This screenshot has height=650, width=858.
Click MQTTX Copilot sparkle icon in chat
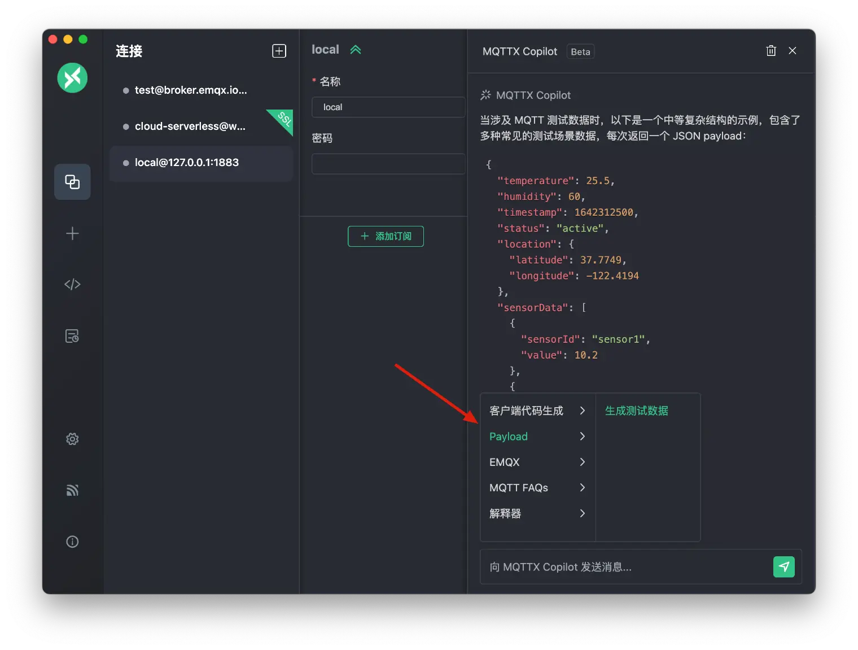coord(485,95)
